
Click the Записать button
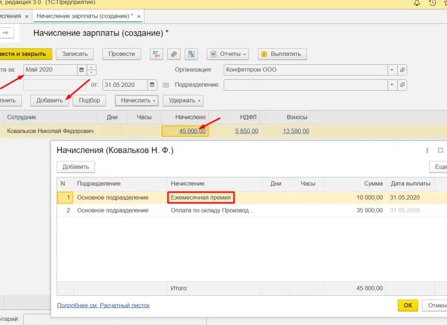click(x=74, y=54)
